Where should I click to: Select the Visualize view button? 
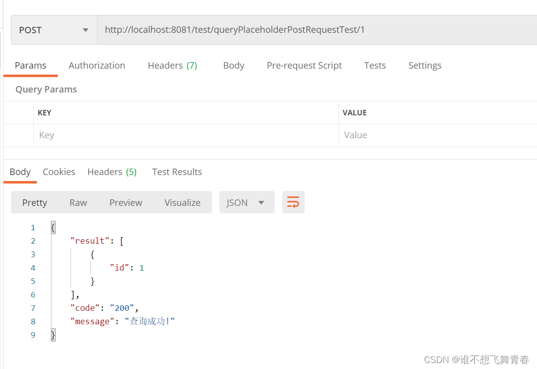[x=183, y=202]
